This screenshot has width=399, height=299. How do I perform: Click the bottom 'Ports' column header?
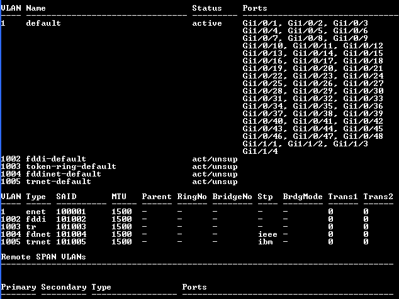coord(194,287)
